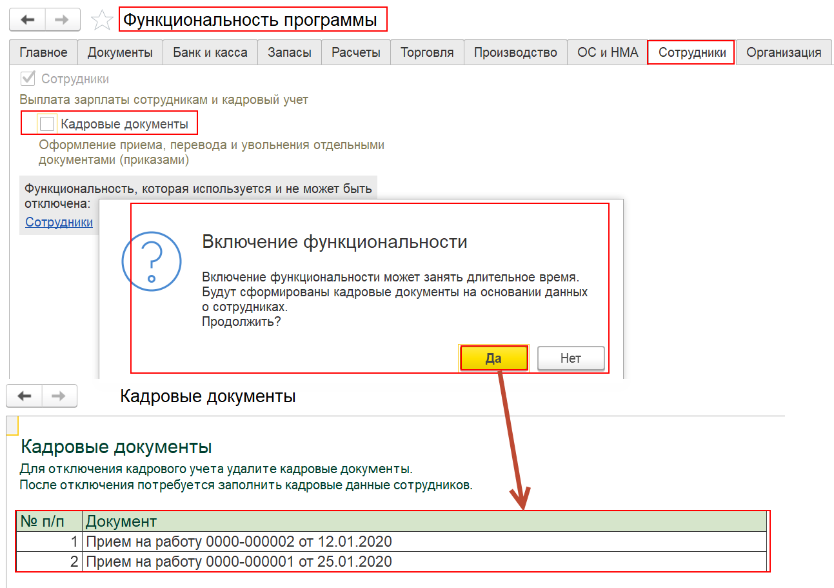Screen dimensions: 834x588
Task: Click the forward arrow in top navigation
Action: click(63, 19)
